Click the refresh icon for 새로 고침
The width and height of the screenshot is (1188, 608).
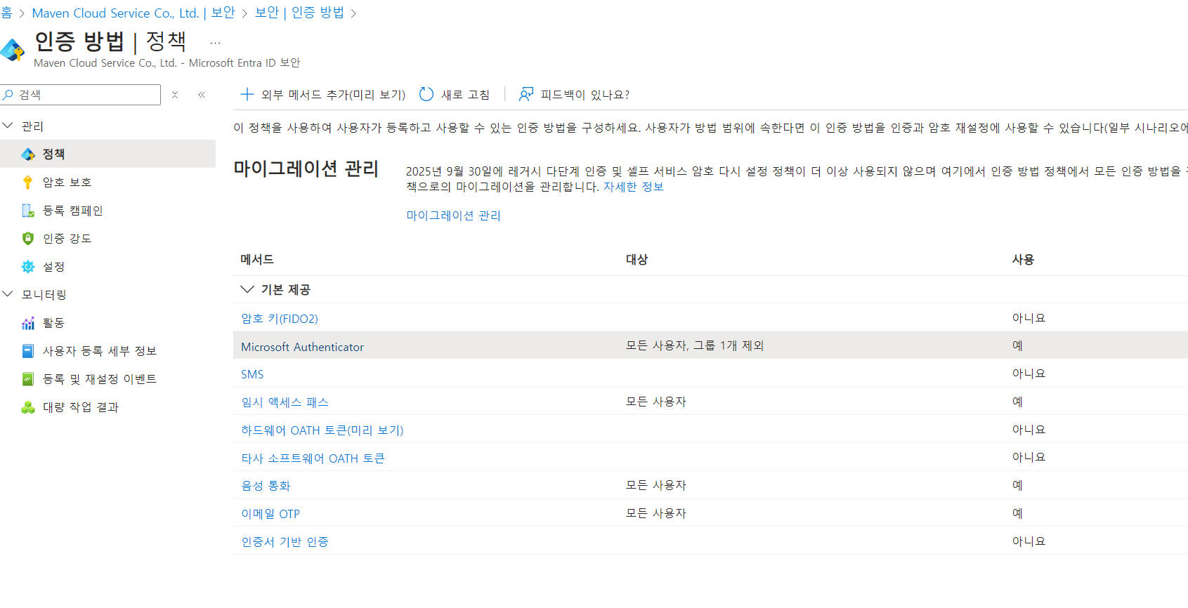426,94
